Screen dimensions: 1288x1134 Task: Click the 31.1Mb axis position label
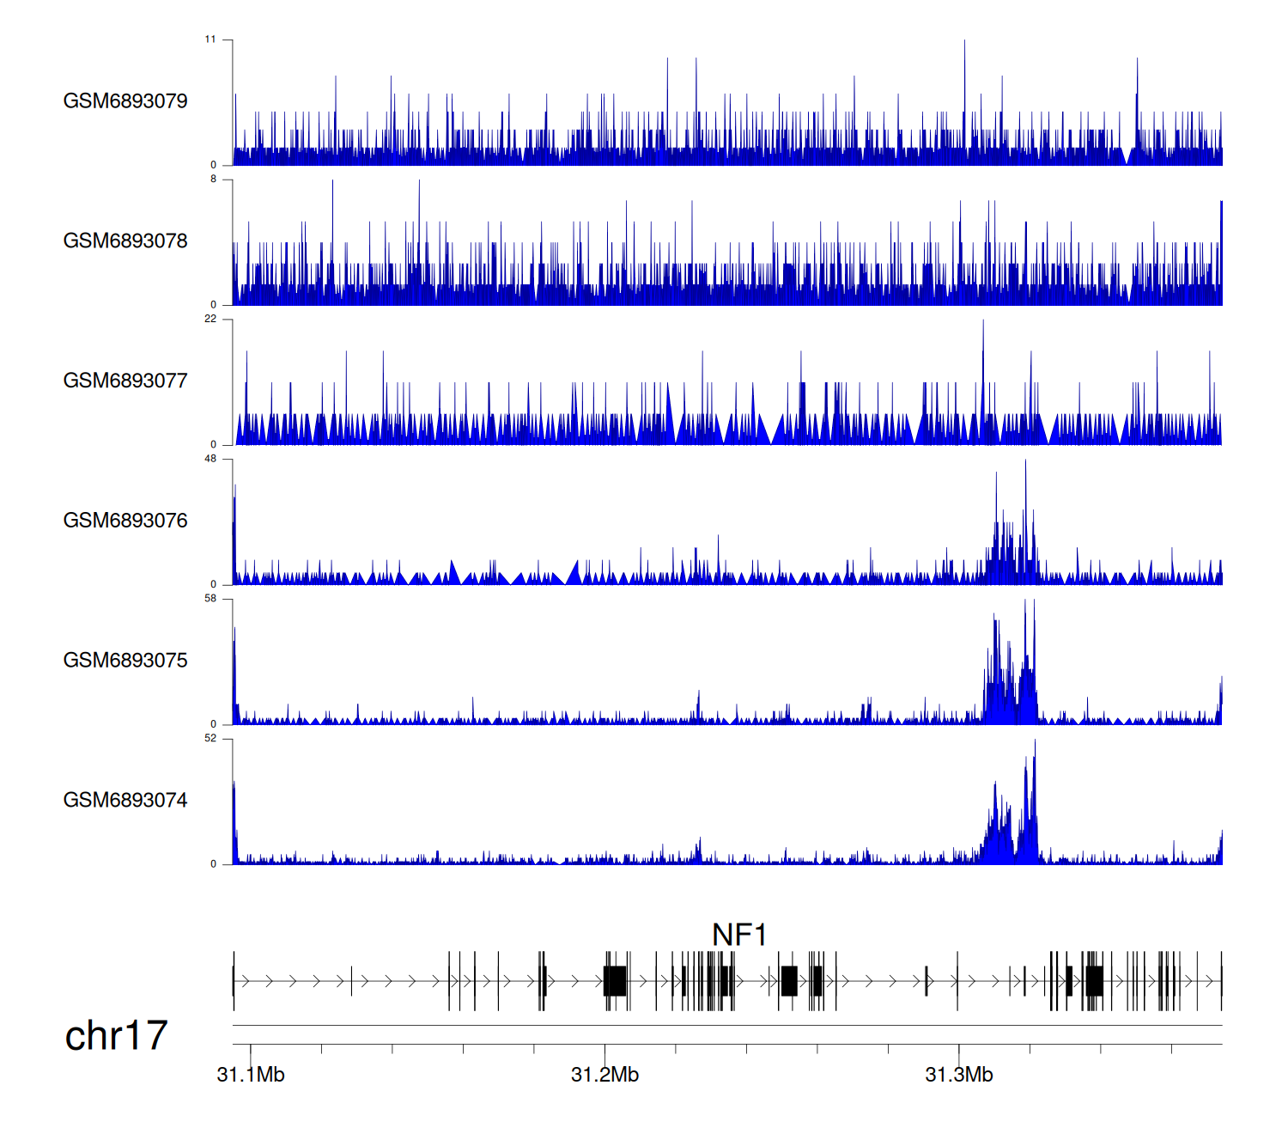click(251, 1075)
